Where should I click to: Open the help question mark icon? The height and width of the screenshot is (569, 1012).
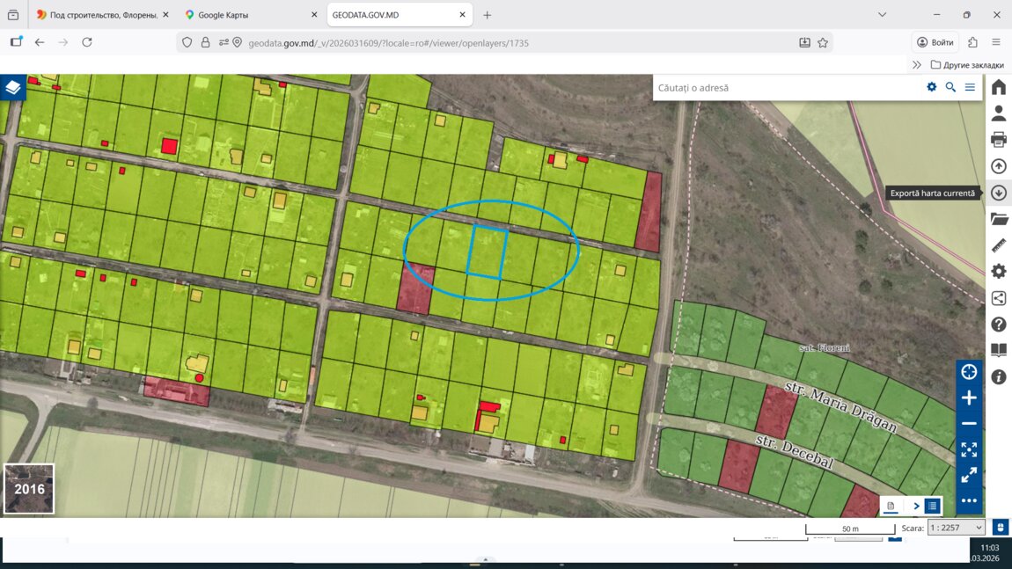point(998,325)
